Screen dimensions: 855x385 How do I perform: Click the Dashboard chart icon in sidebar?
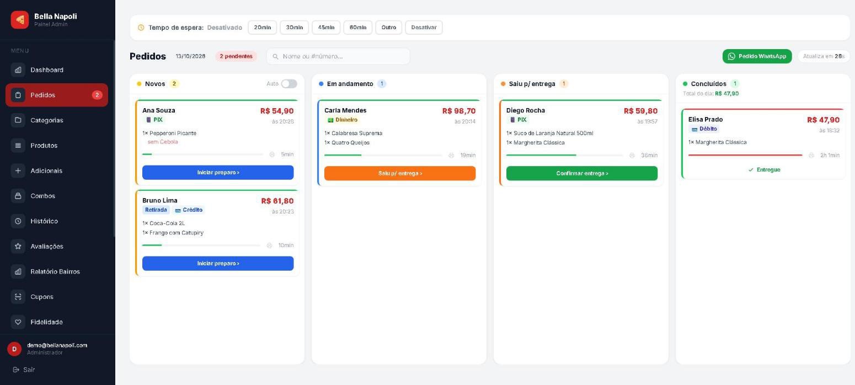click(x=18, y=70)
